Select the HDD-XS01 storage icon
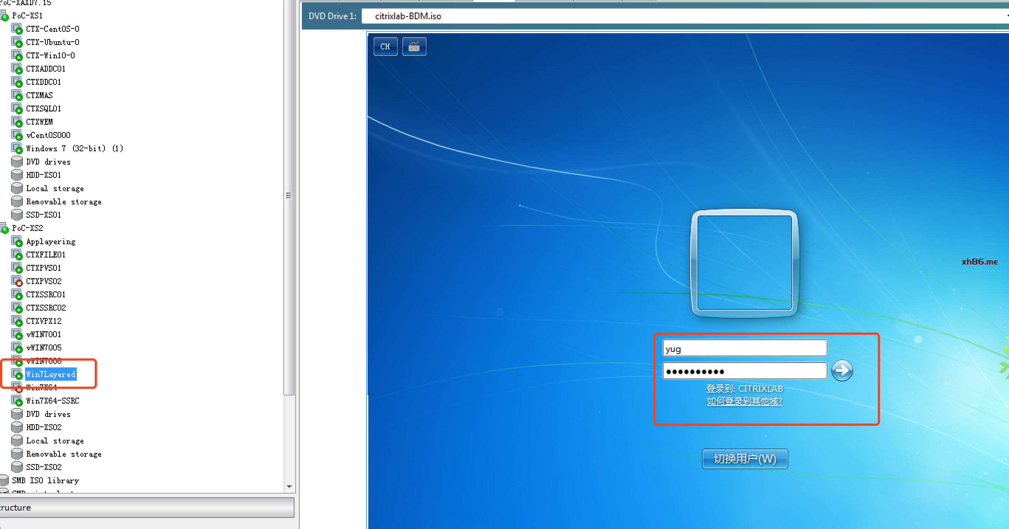Viewport: 1009px width, 529px height. pyautogui.click(x=17, y=174)
